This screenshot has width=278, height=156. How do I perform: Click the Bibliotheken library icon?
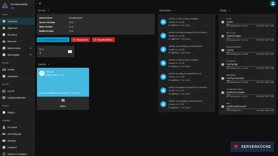click(4, 48)
